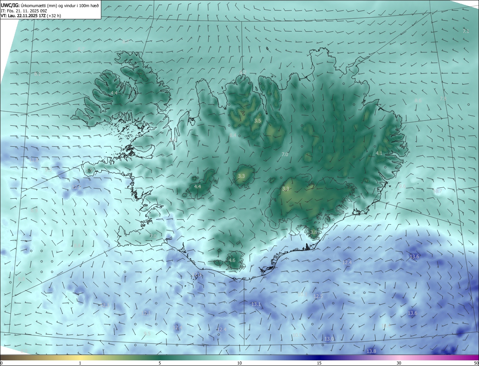Click the 0 tick on the color scale
479x366 pixels.
point(1,363)
